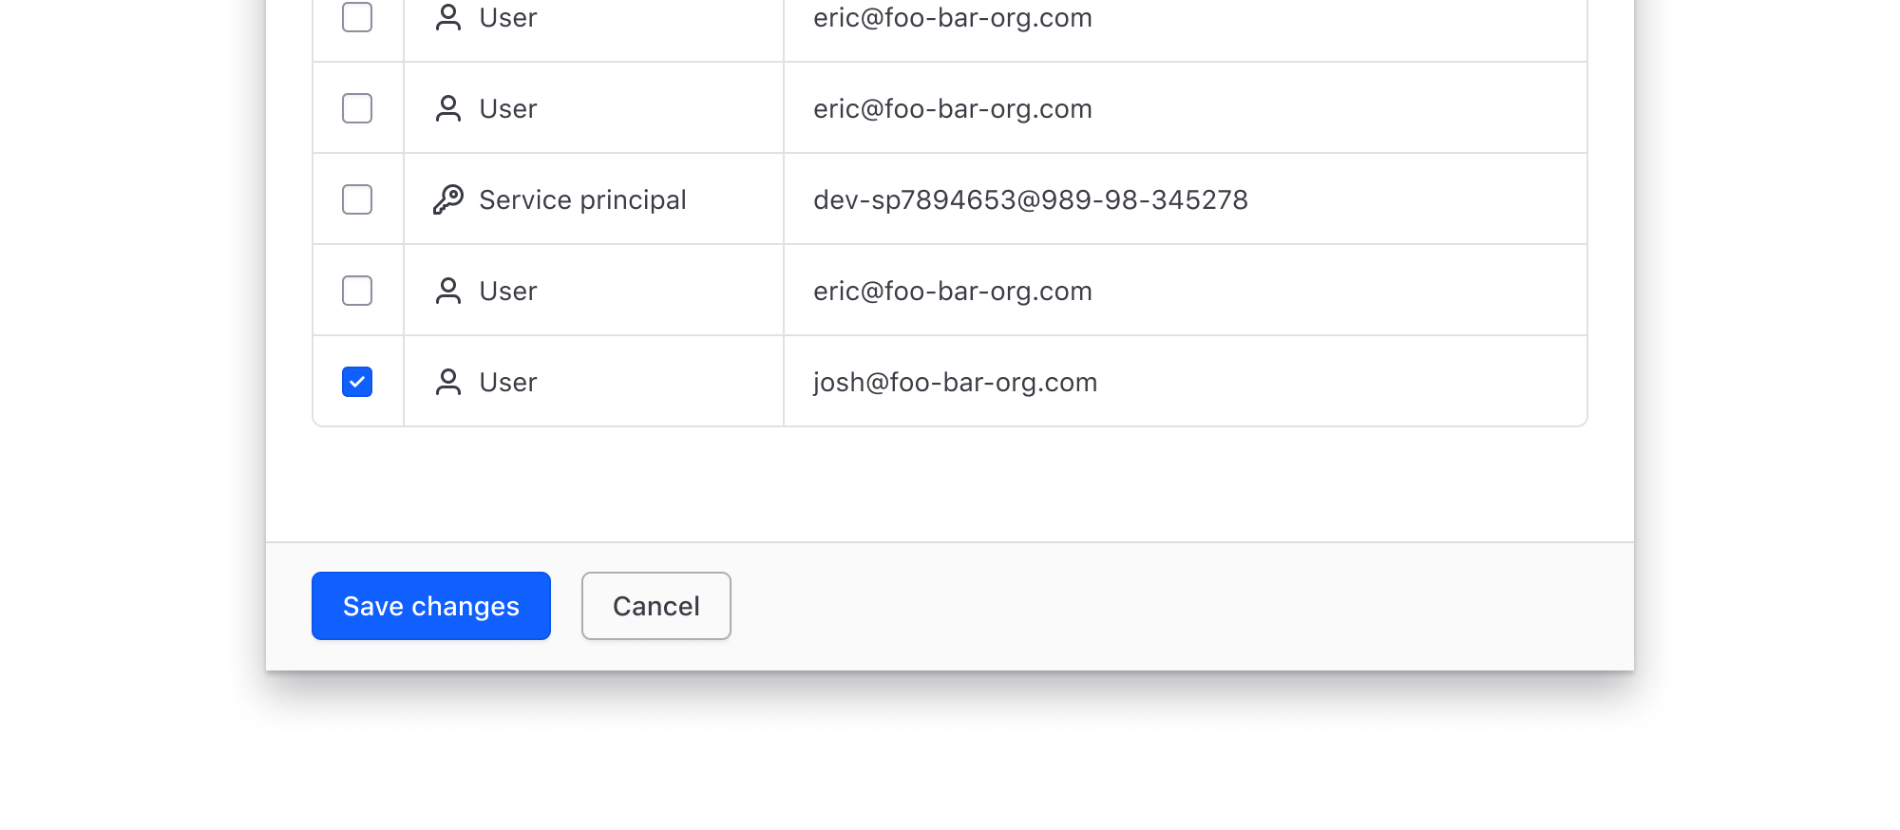Image resolution: width=1900 pixels, height=830 pixels.
Task: Tick checkbox in eric row just below Service principal
Action: click(x=357, y=291)
